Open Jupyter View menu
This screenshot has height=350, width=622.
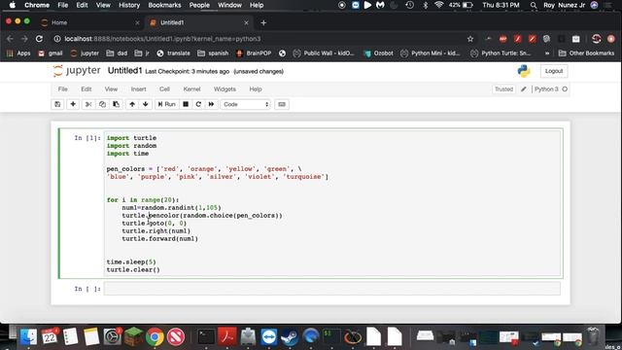coord(111,89)
